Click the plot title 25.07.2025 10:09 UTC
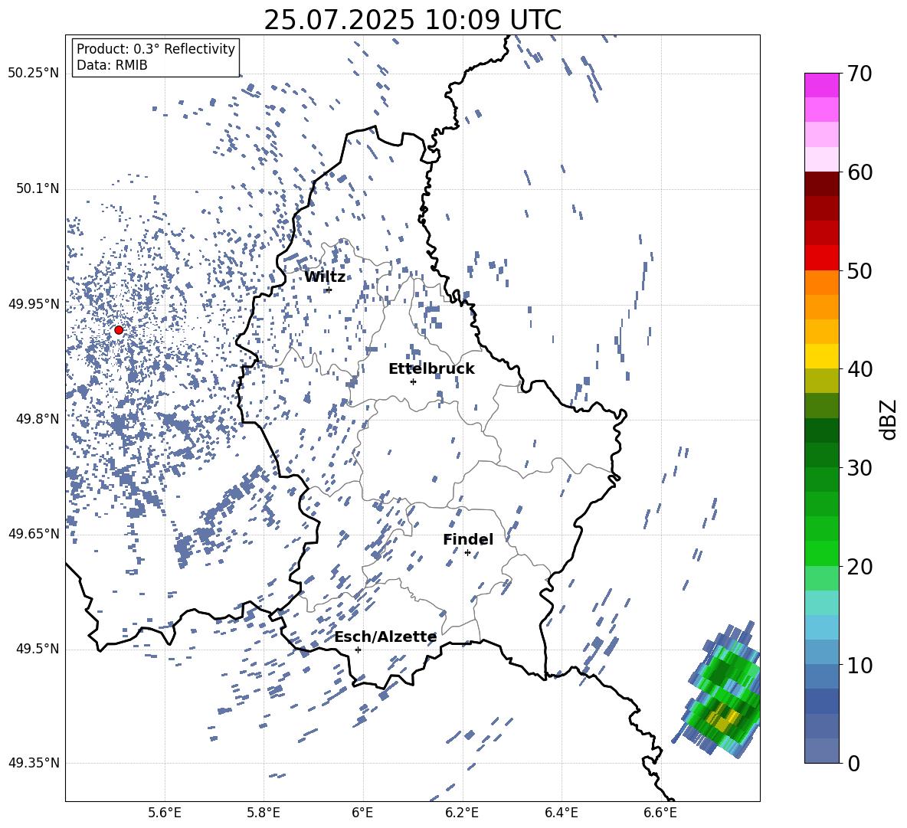This screenshot has width=907, height=828. point(412,20)
